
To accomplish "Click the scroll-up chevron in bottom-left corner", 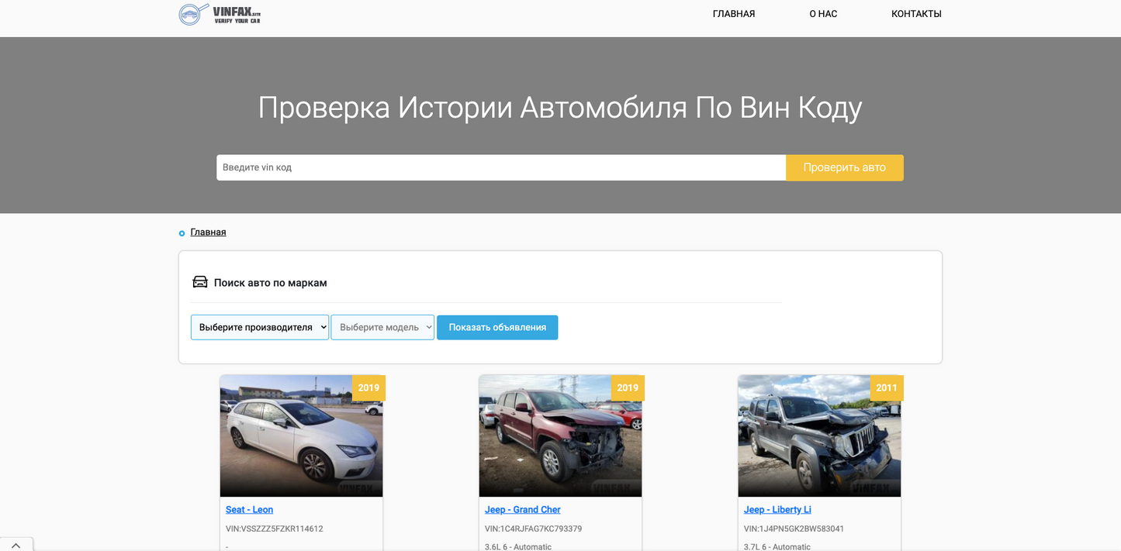I will pyautogui.click(x=16, y=545).
